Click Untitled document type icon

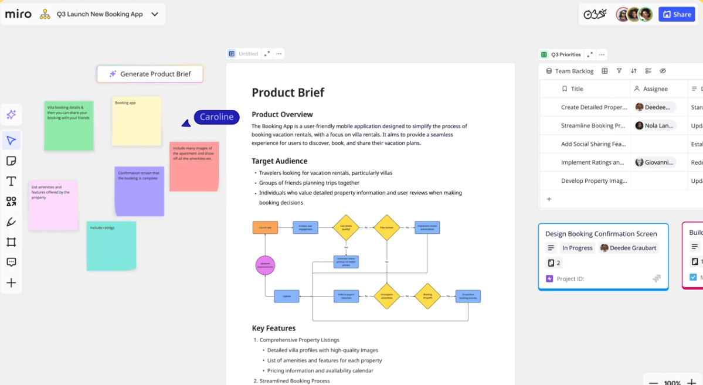[x=232, y=54]
